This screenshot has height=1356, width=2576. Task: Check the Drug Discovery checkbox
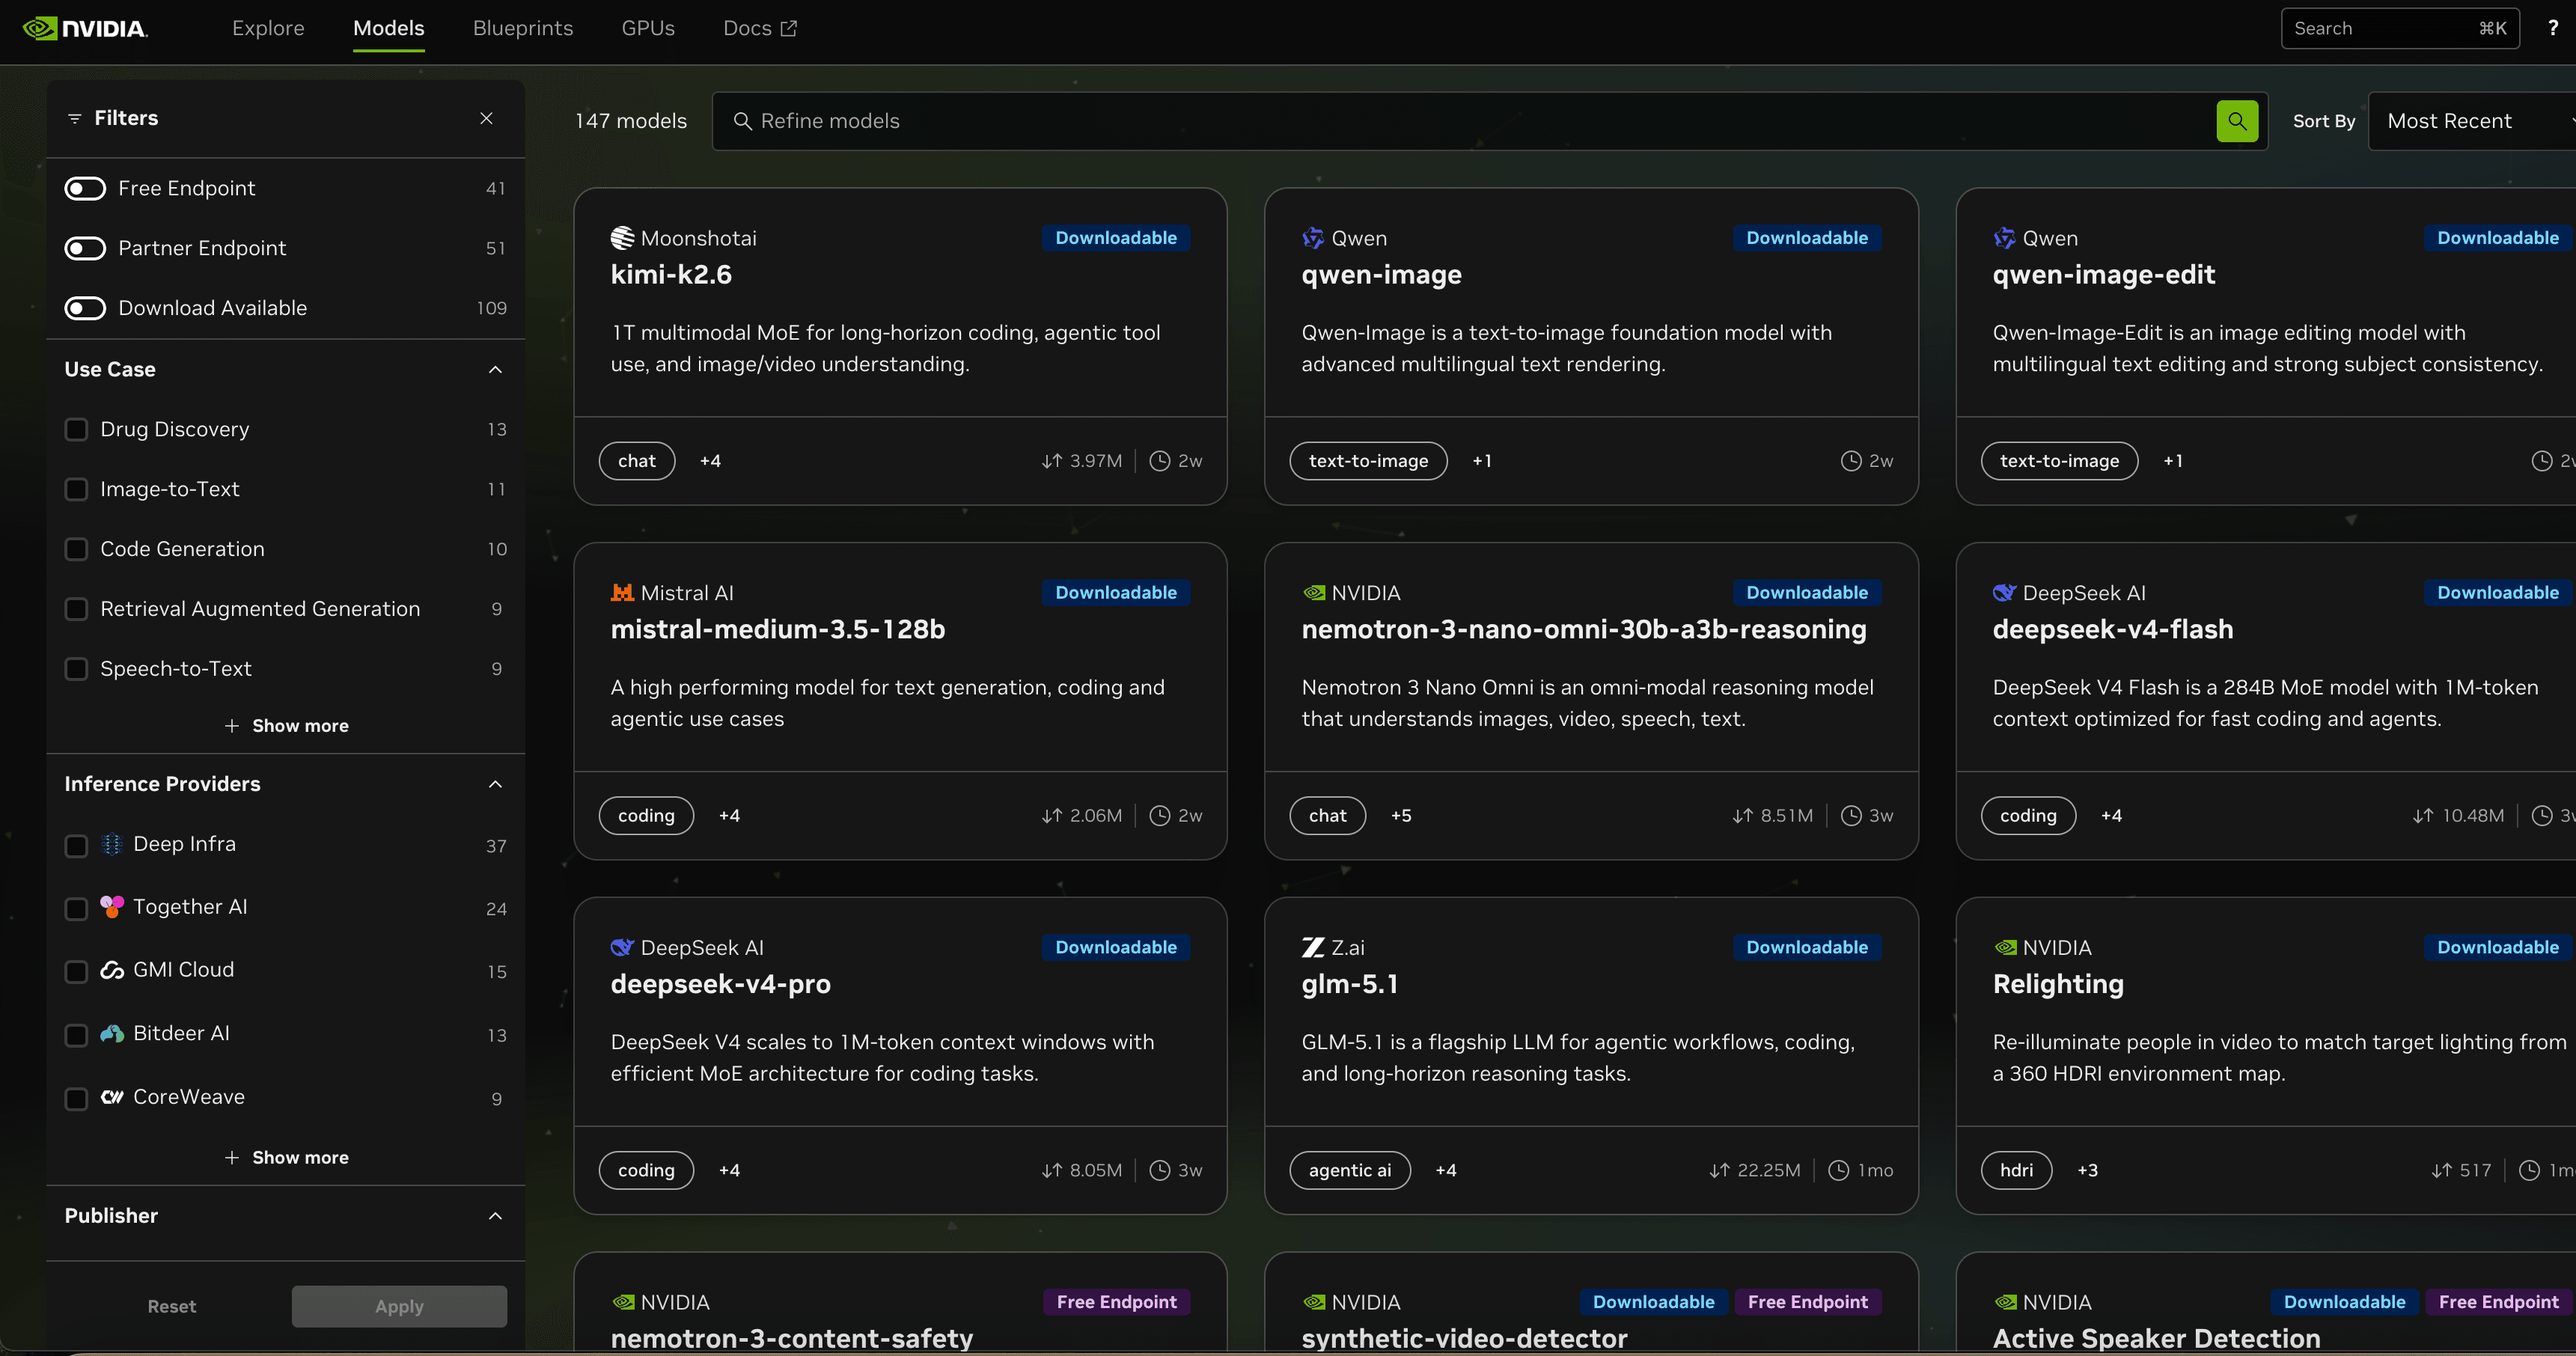(76, 429)
